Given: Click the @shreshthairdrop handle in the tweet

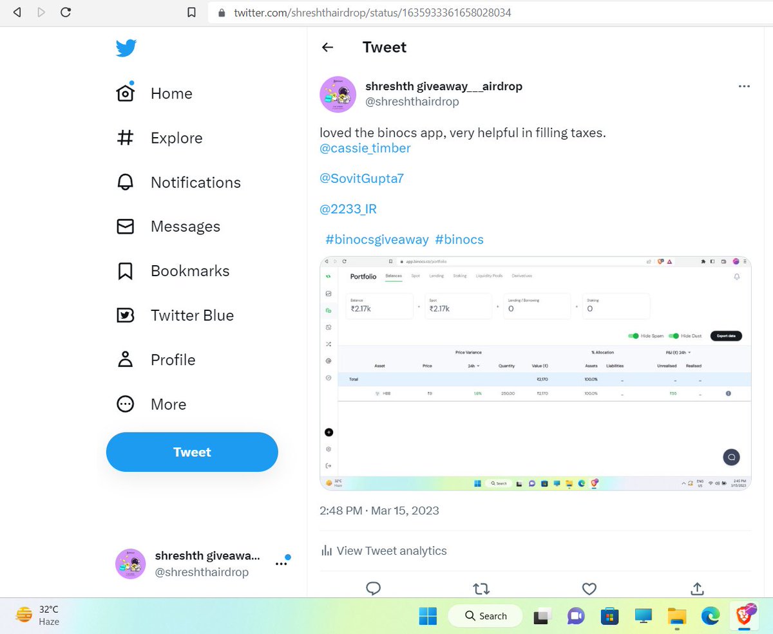Looking at the screenshot, I should tap(412, 102).
